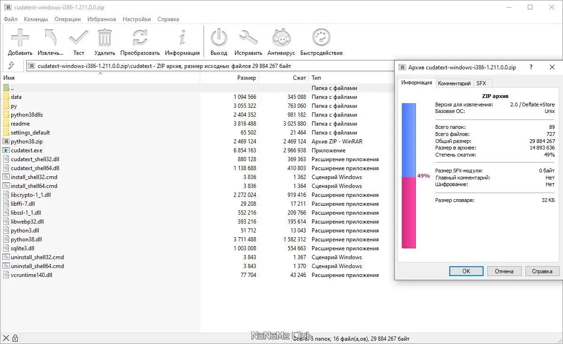The width and height of the screenshot is (563, 344).
Task: Select the install_shell32.cmd script icon
Action: [x=6, y=177]
